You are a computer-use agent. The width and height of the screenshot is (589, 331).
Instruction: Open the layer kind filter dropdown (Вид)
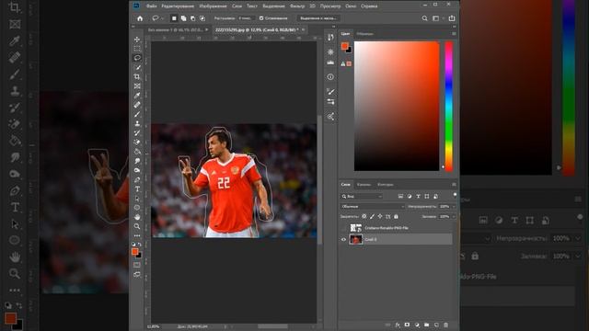click(362, 196)
